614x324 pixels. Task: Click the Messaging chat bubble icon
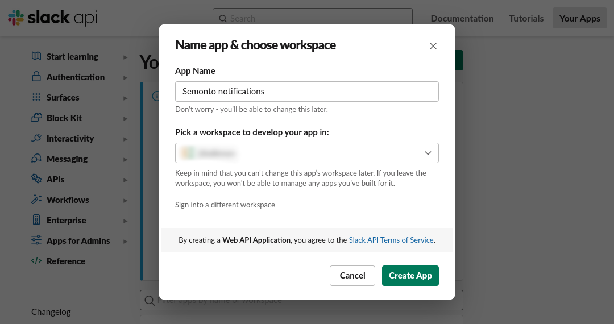tap(36, 159)
